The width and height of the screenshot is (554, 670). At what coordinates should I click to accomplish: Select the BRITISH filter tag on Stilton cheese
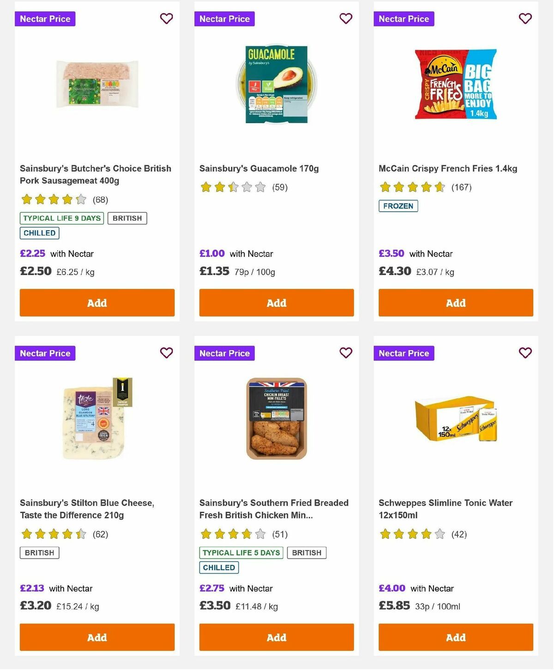[39, 552]
